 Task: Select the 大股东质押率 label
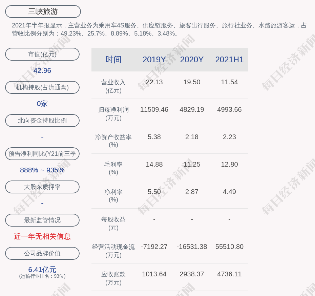(42, 187)
